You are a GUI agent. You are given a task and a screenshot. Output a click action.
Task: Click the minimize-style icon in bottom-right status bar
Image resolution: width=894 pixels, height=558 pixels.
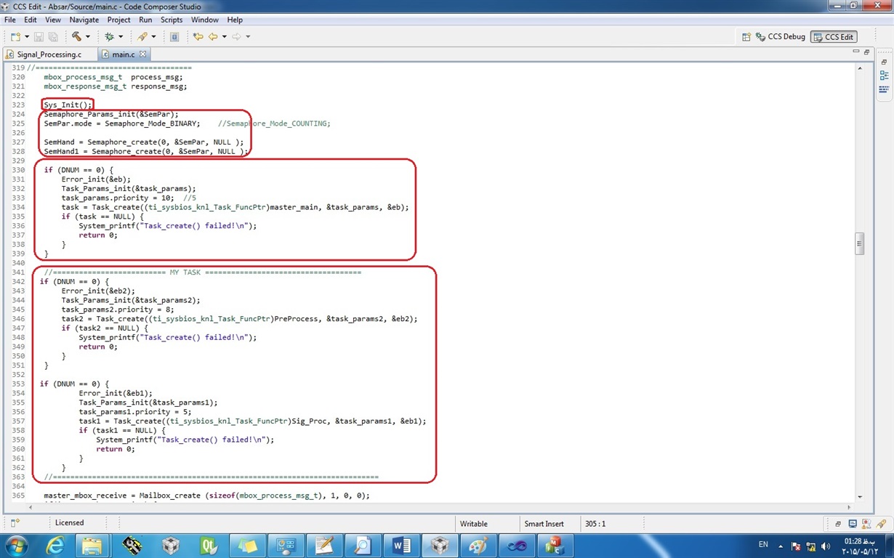[x=838, y=524]
